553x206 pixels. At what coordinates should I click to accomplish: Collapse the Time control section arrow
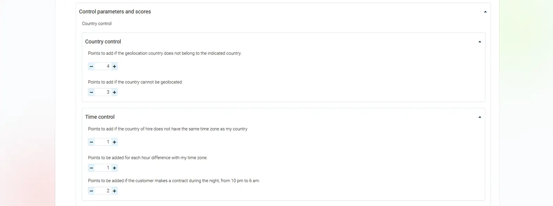point(480,117)
